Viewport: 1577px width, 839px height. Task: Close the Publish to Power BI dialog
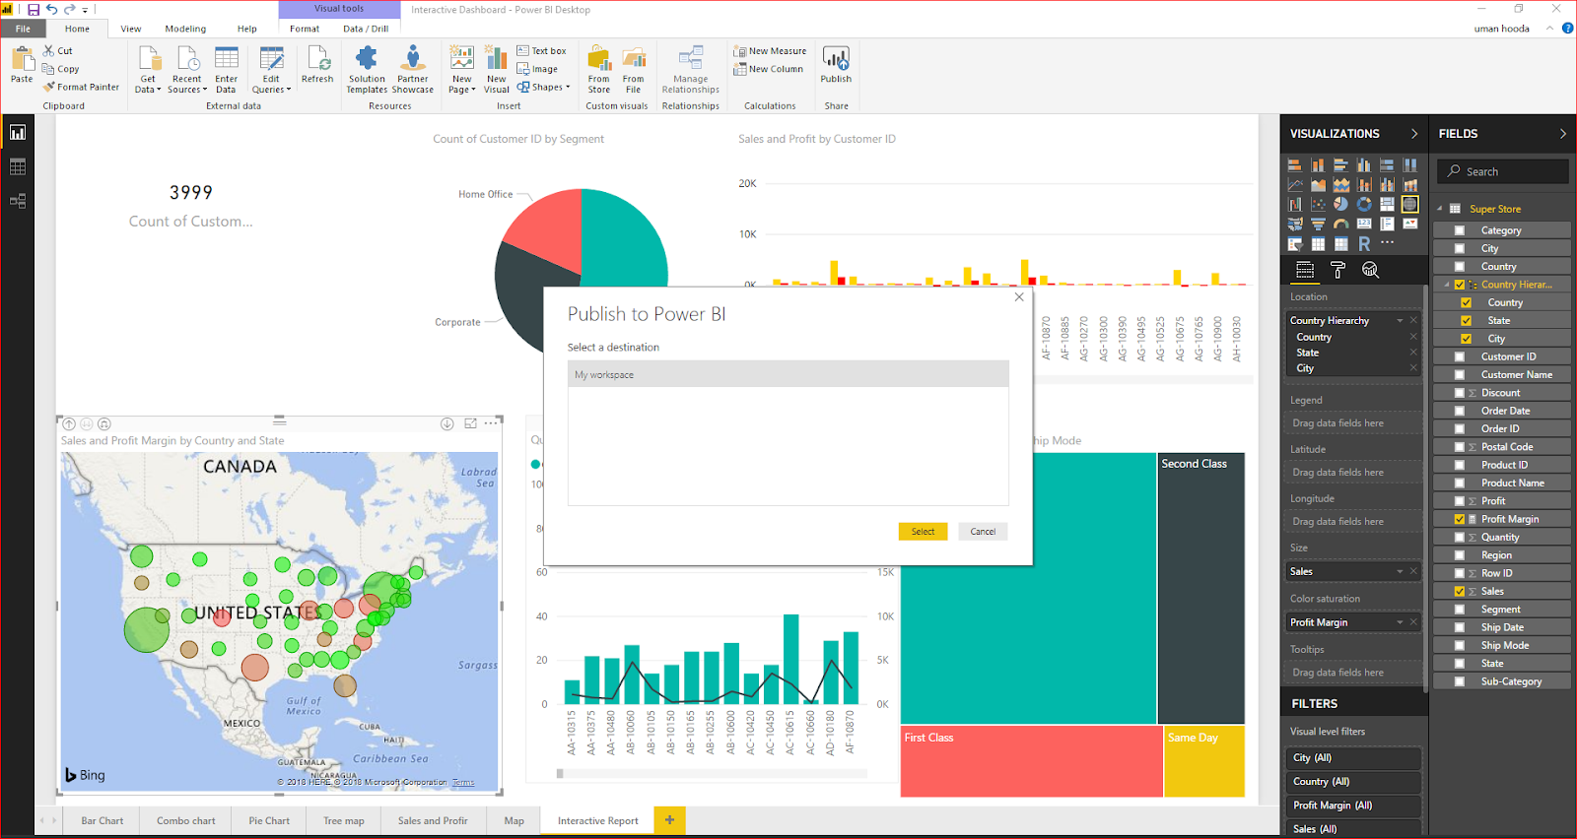tap(1019, 297)
